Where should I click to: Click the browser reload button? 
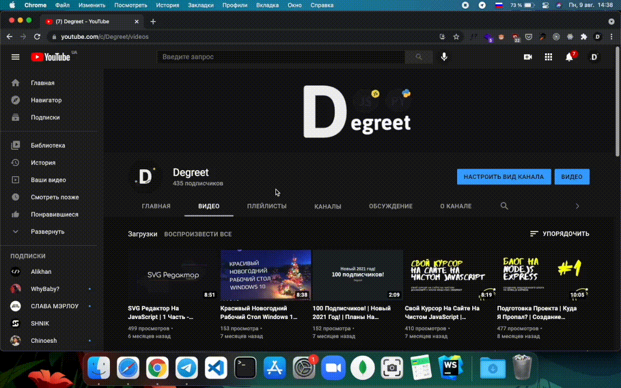coord(37,37)
